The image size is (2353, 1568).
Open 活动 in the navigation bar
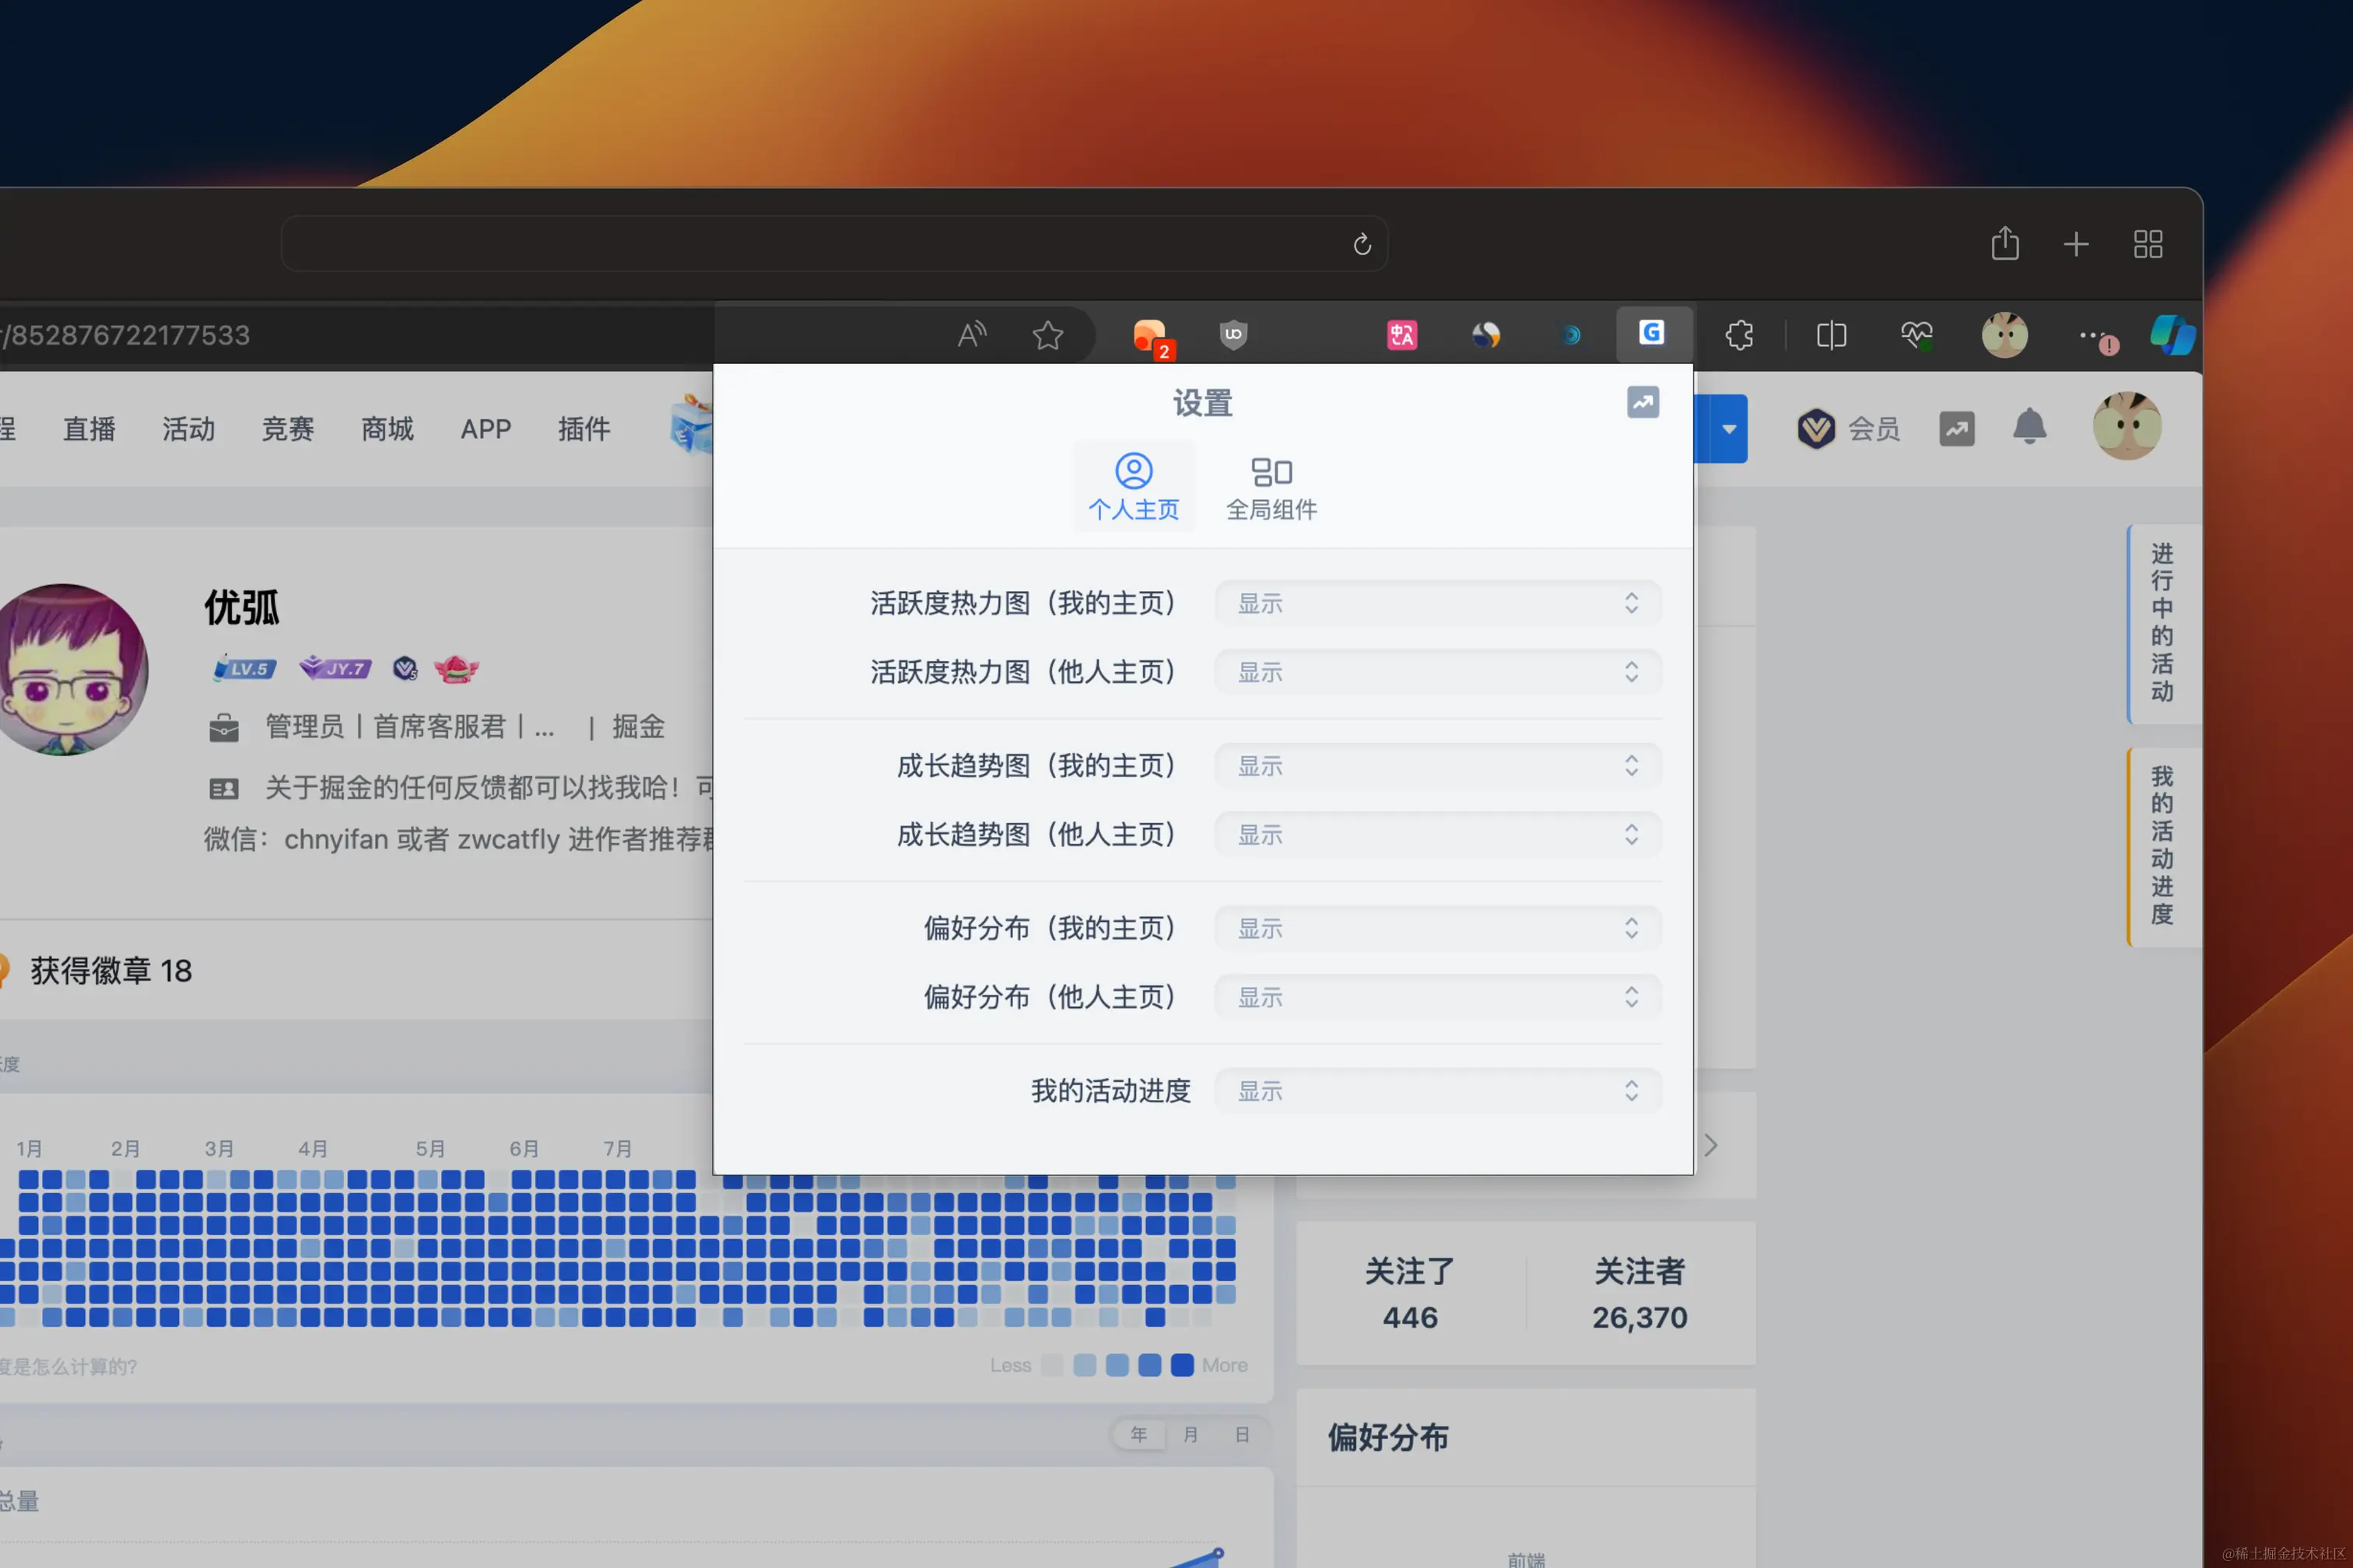pos(188,429)
